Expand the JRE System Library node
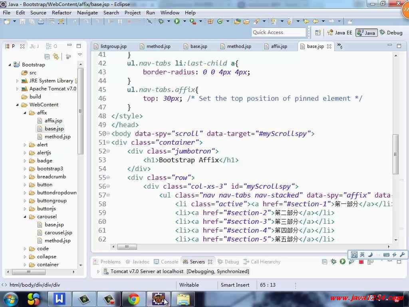This screenshot has width=409, height=307. click(x=17, y=81)
